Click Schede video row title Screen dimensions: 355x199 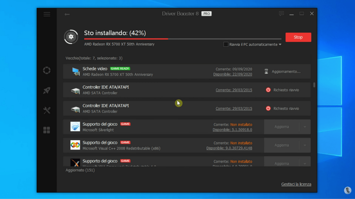(x=95, y=69)
